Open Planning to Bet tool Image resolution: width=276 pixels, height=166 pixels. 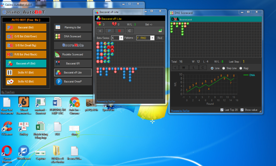[73, 27]
